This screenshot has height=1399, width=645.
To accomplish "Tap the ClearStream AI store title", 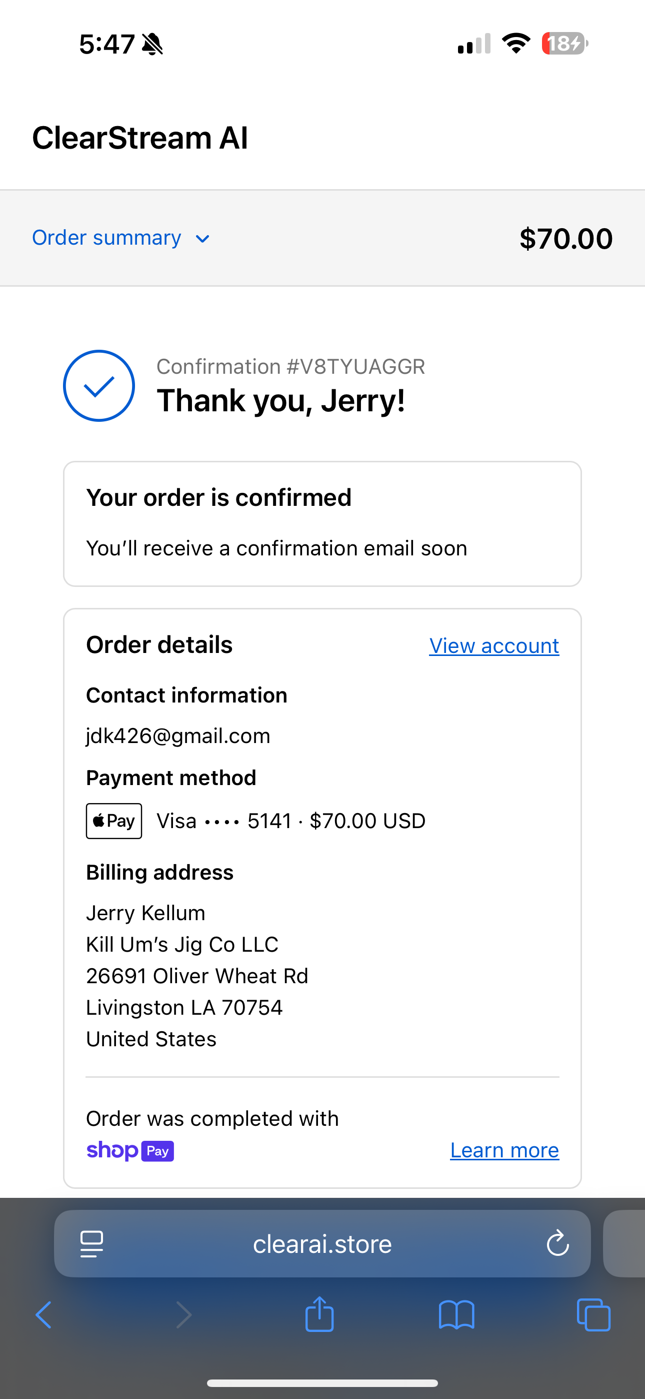I will (x=140, y=138).
